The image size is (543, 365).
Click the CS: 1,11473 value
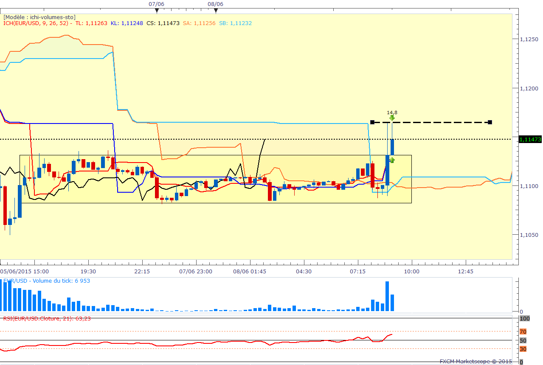coord(163,23)
